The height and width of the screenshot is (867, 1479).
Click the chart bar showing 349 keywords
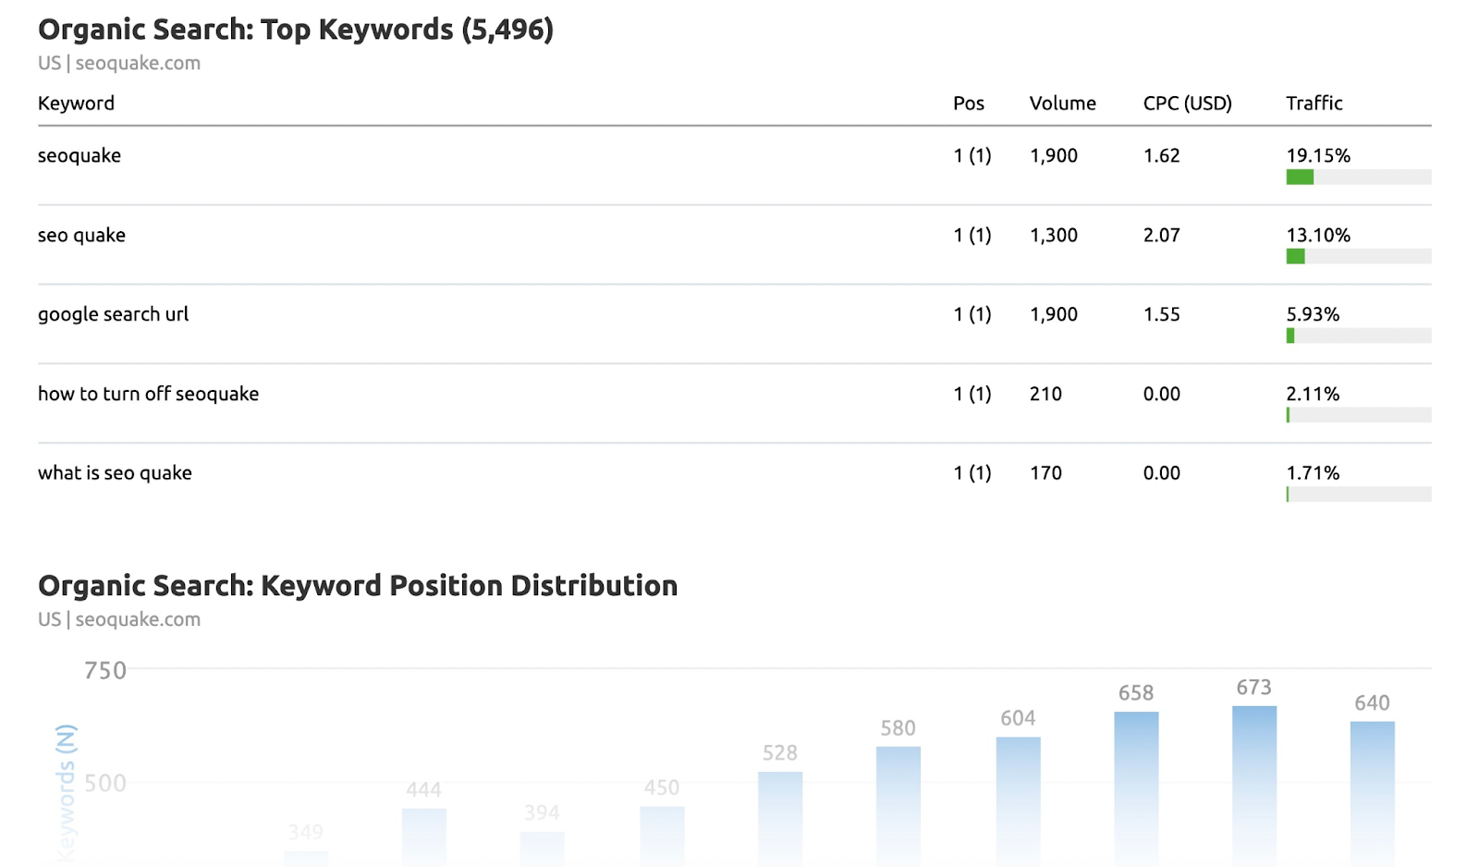(305, 860)
